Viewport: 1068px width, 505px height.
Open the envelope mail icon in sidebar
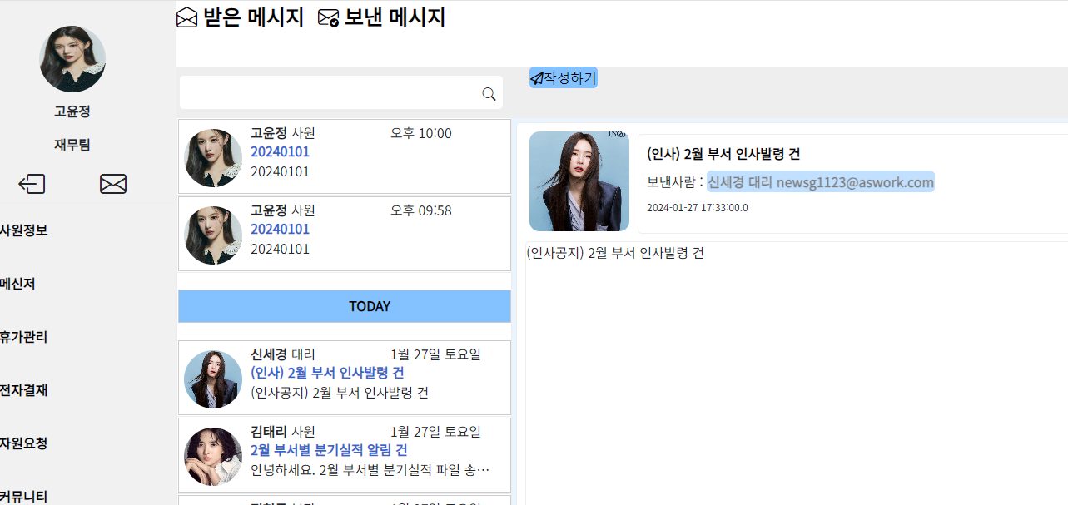pyautogui.click(x=113, y=184)
